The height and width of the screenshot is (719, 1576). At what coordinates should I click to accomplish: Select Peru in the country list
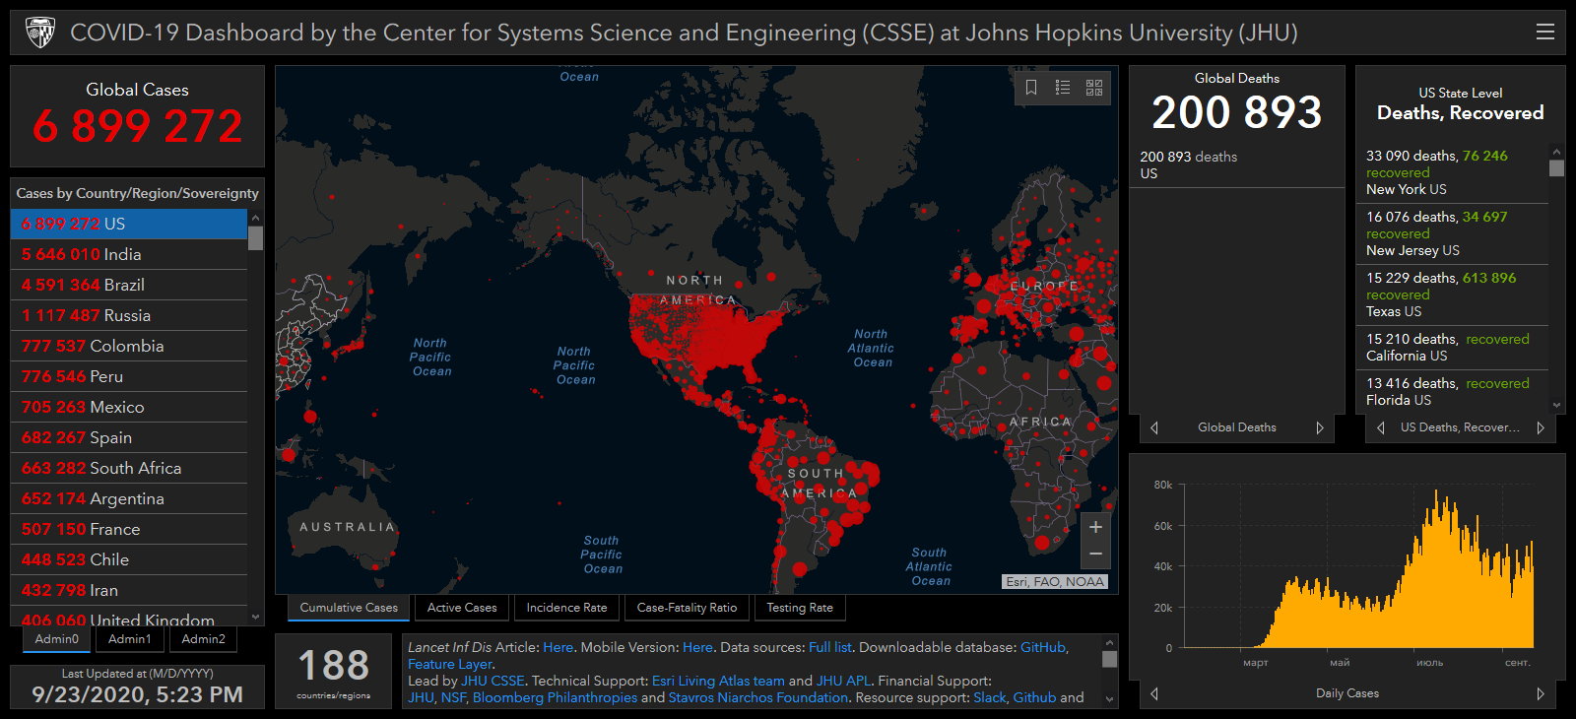click(x=129, y=376)
